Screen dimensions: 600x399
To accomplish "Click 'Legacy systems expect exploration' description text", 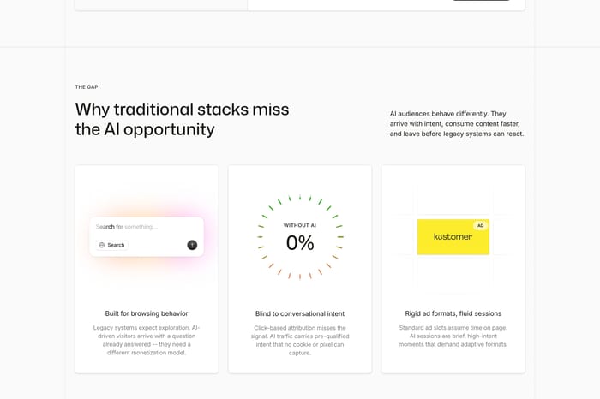I will click(x=147, y=340).
